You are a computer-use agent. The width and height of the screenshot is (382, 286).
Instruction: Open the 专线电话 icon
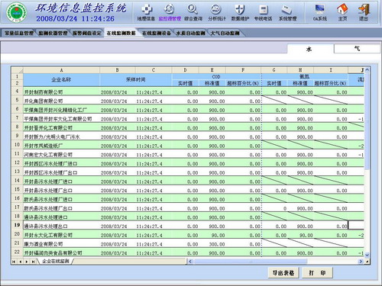(x=264, y=9)
